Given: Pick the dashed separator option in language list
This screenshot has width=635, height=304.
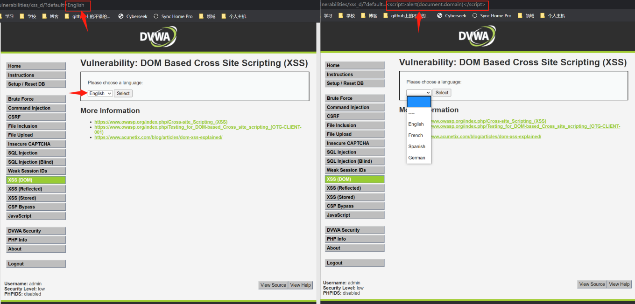Looking at the screenshot, I should (419, 113).
